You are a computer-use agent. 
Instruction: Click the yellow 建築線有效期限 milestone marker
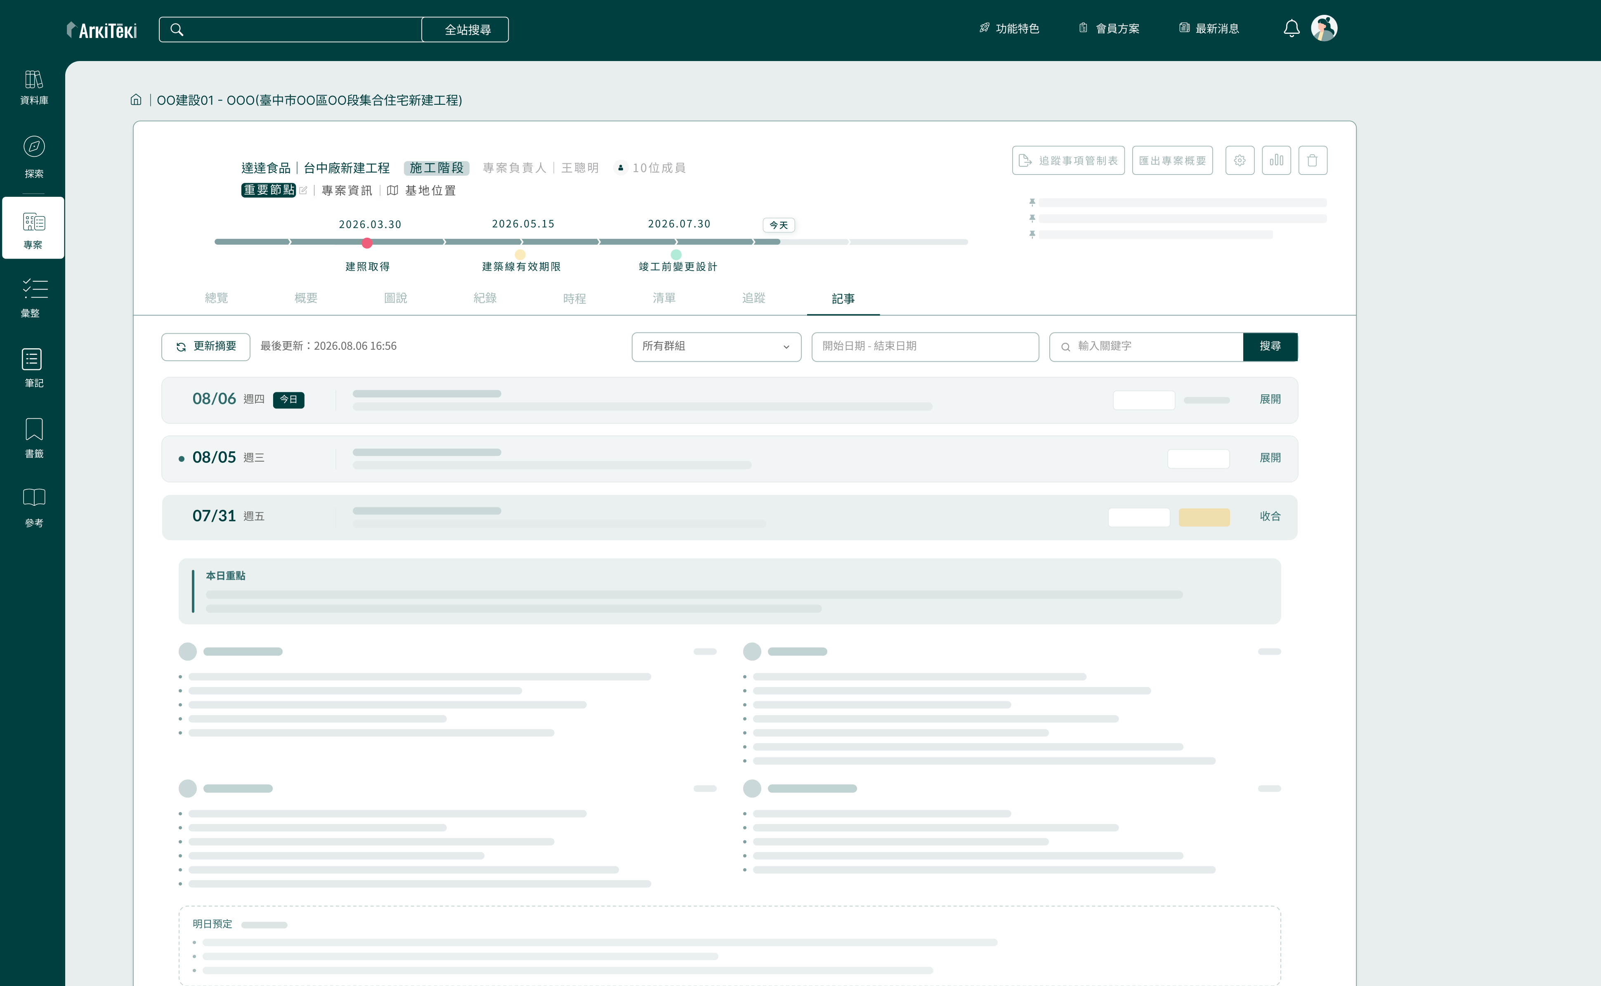click(520, 255)
